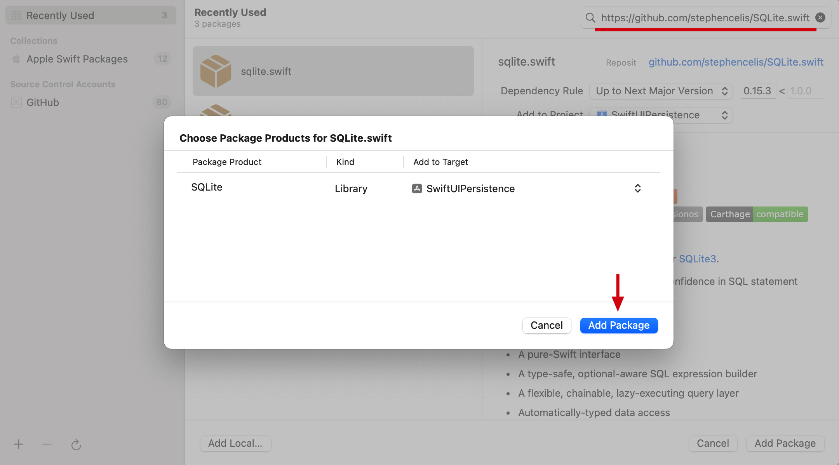This screenshot has height=465, width=839.
Task: Open the Dependency Rule dropdown
Action: click(661, 91)
